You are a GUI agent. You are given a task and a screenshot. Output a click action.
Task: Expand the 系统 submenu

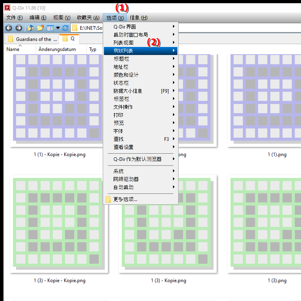tap(140, 171)
